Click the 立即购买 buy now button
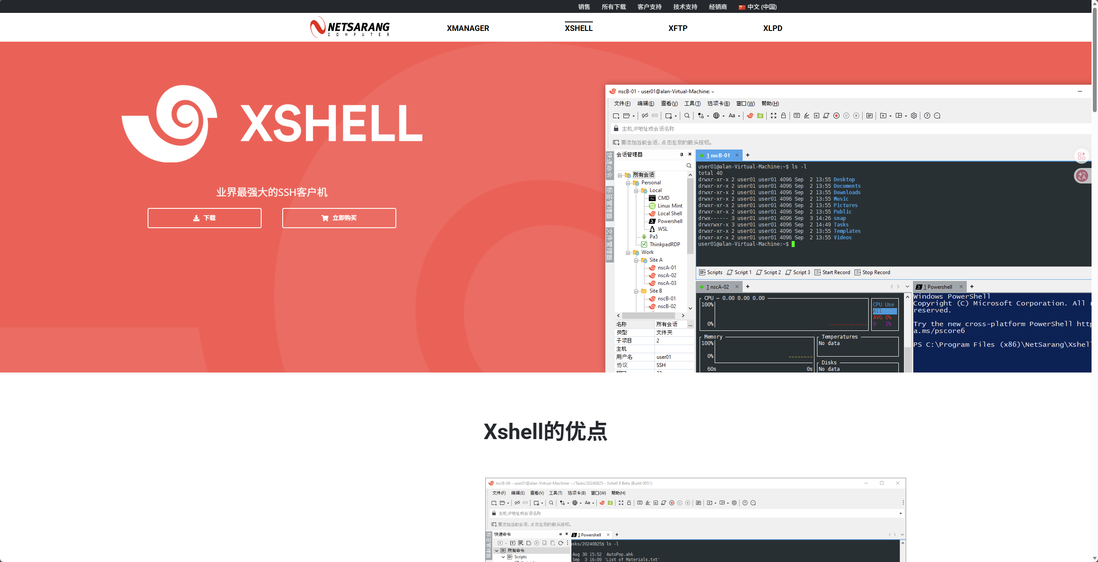The height and width of the screenshot is (562, 1098). point(339,218)
